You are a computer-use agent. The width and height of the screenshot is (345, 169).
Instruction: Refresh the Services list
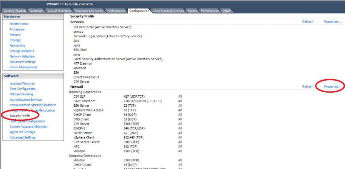point(308,22)
